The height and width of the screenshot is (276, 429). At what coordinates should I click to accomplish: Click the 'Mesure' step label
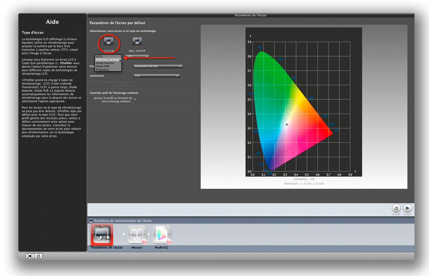coord(137,248)
